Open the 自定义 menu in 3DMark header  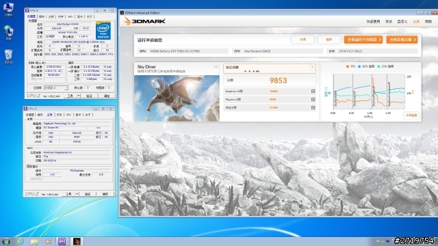(x=402, y=21)
